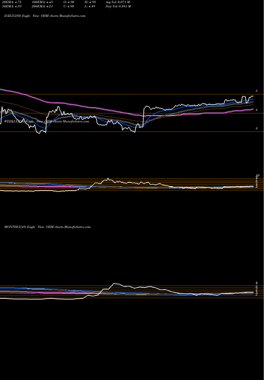Viewport: 264px width, 380px height.
Task: Click the WEEKLY Eagle View chart title
Action: tap(46, 121)
